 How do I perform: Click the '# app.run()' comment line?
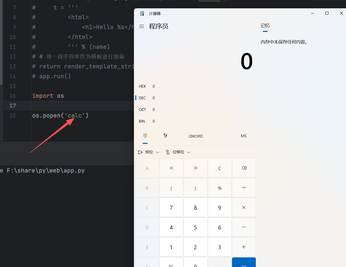[51, 76]
